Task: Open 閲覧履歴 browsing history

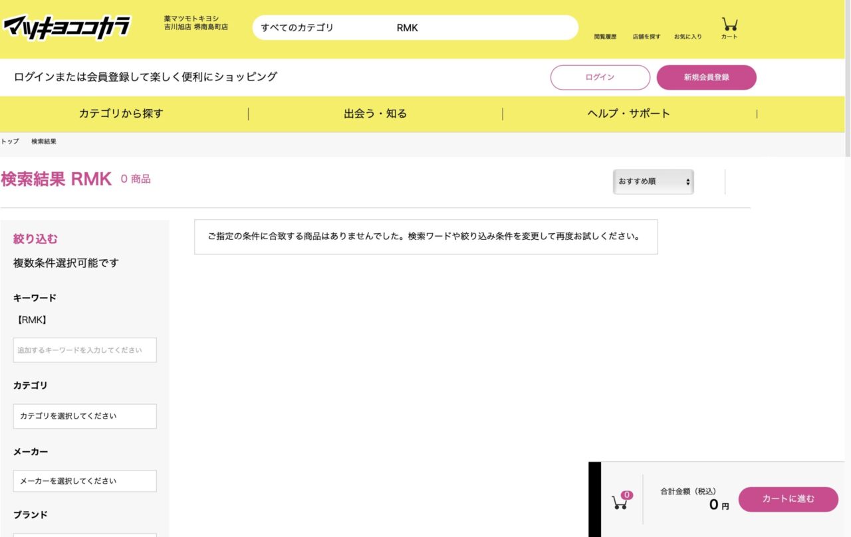Action: tap(605, 37)
